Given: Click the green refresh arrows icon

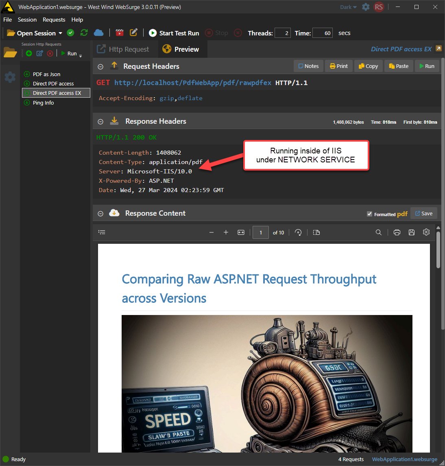Looking at the screenshot, I should (84, 33).
